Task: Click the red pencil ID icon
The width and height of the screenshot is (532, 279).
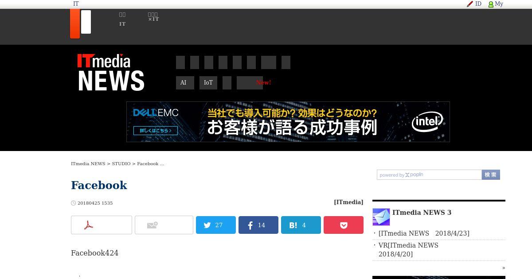Action: (470, 4)
